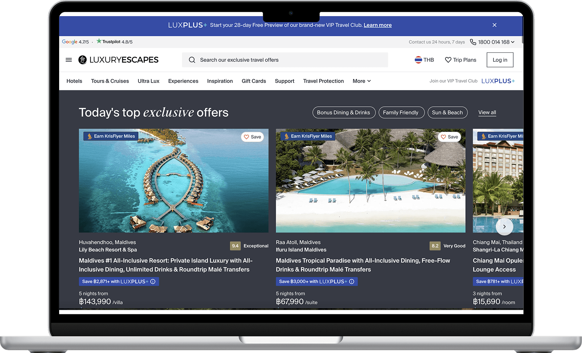Open the Hotels menu

pos(74,81)
